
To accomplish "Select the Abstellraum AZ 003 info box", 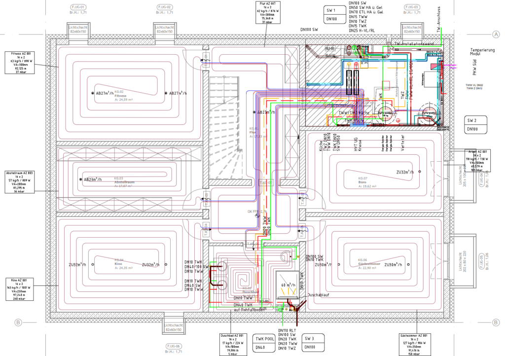I will point(20,182).
